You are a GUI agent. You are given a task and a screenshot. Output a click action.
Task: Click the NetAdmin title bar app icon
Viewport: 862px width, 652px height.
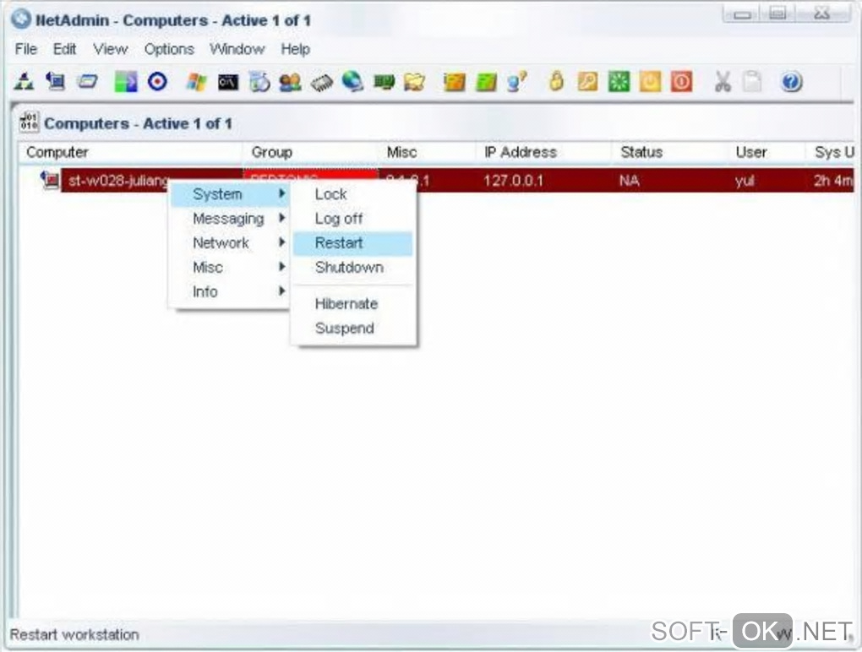coord(21,19)
